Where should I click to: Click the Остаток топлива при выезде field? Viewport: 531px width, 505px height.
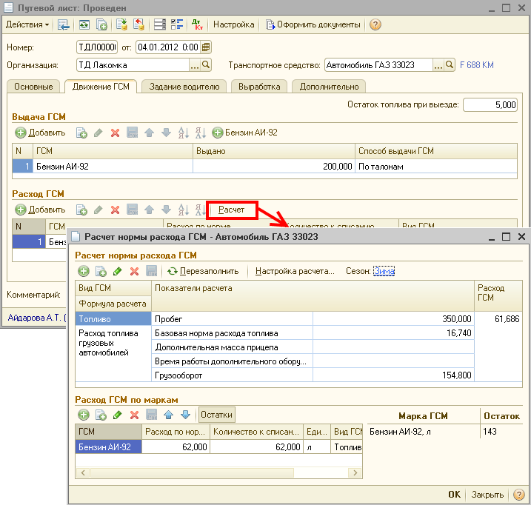(490, 105)
